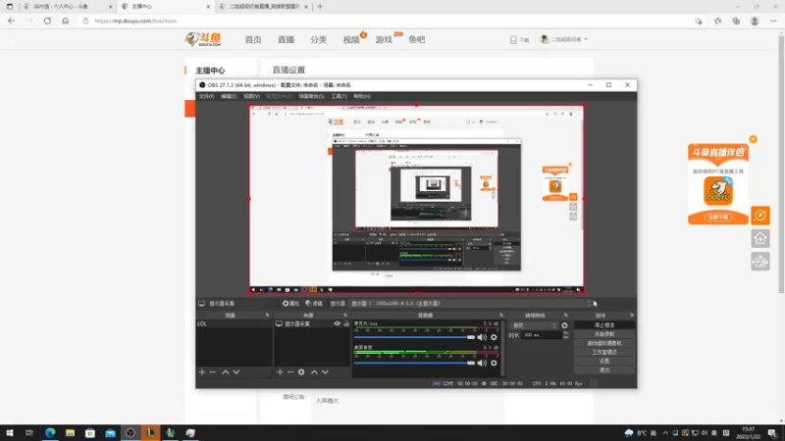Pop out the scenes dock panel
This screenshot has height=441, width=785.
tap(267, 316)
